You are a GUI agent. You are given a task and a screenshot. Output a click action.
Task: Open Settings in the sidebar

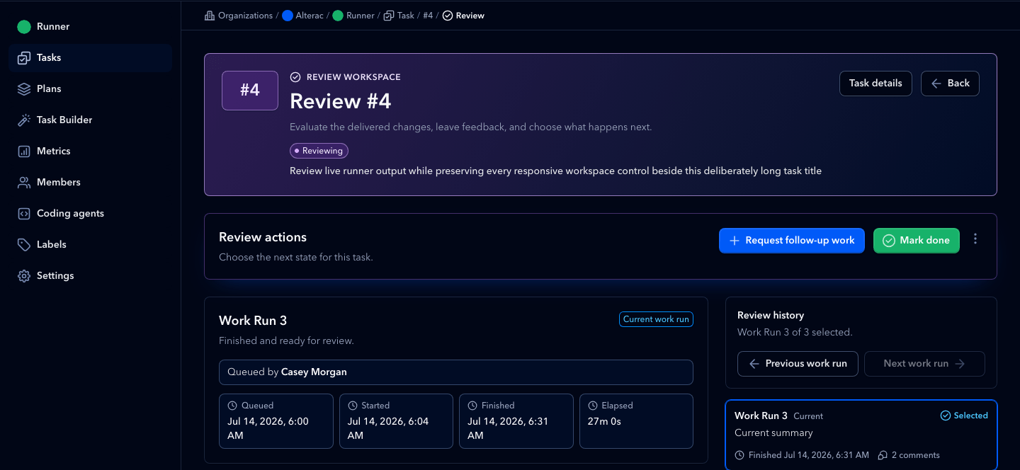tap(91, 276)
